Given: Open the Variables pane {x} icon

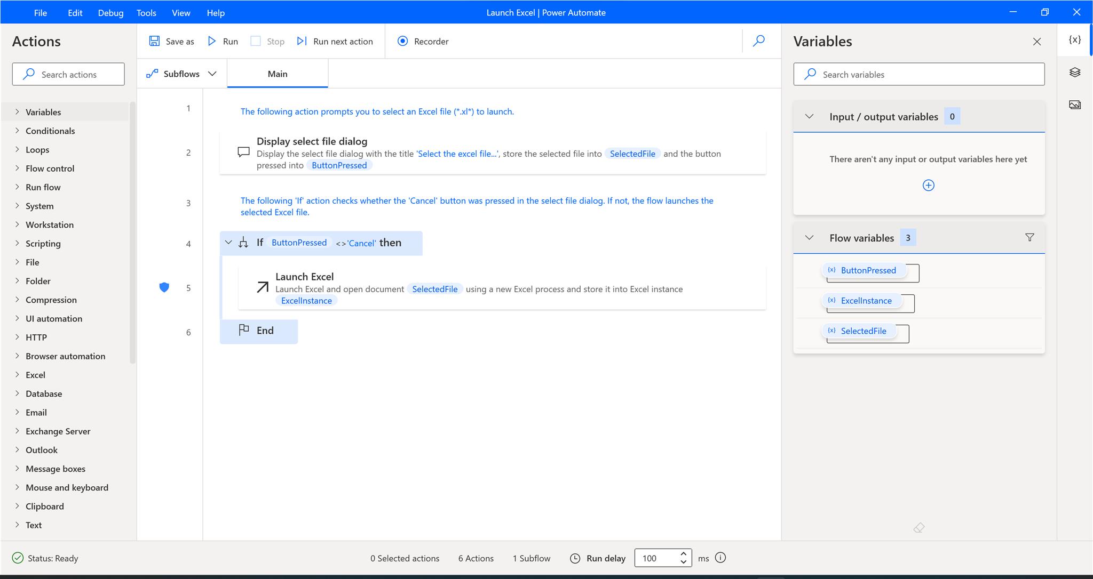Looking at the screenshot, I should [x=1075, y=40].
